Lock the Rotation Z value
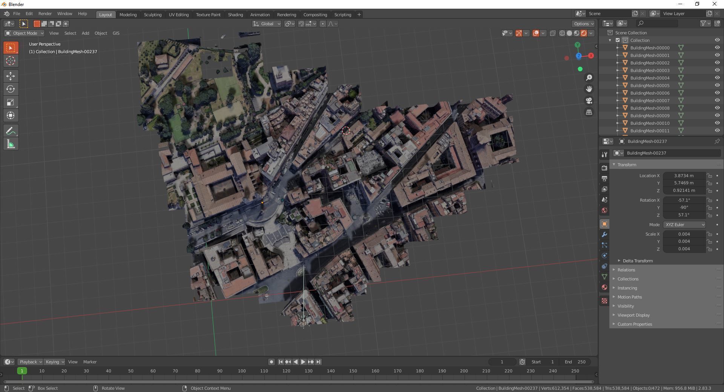Viewport: 724px width, 392px height. click(x=709, y=215)
